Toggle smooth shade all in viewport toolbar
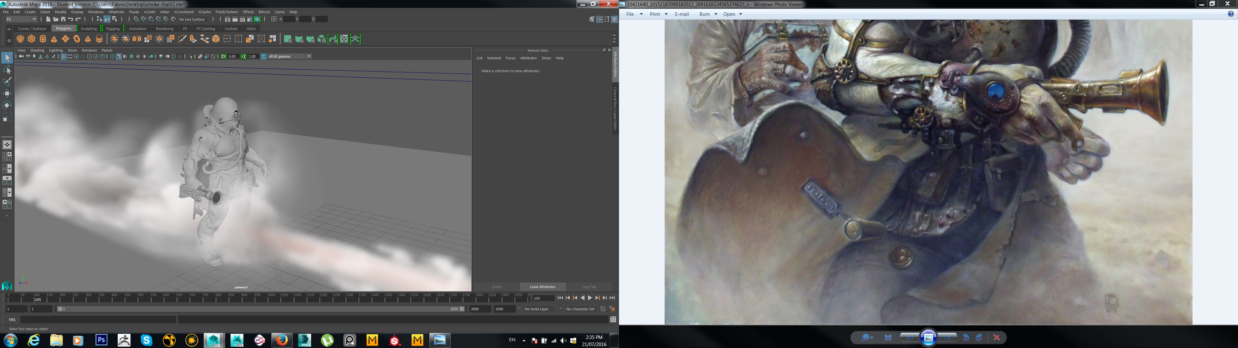 [119, 56]
